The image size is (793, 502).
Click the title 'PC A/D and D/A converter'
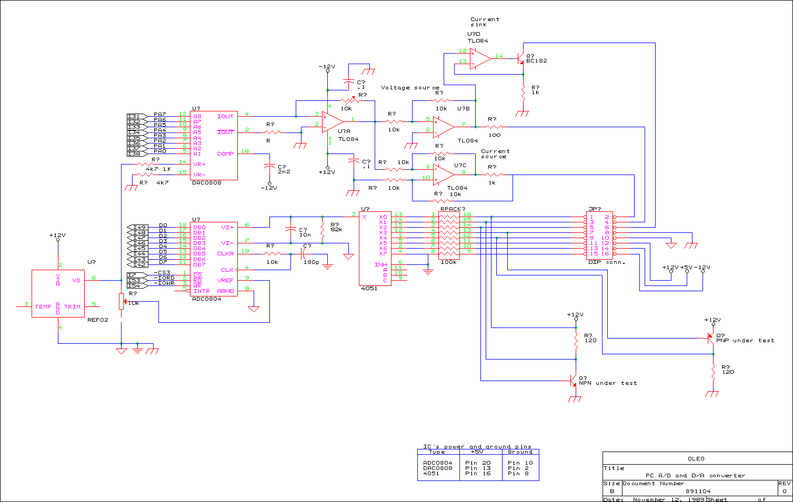pos(696,475)
